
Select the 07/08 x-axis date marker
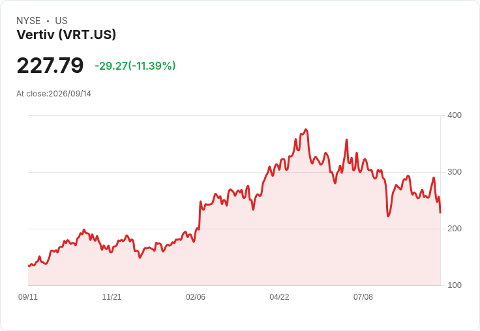pos(363,296)
